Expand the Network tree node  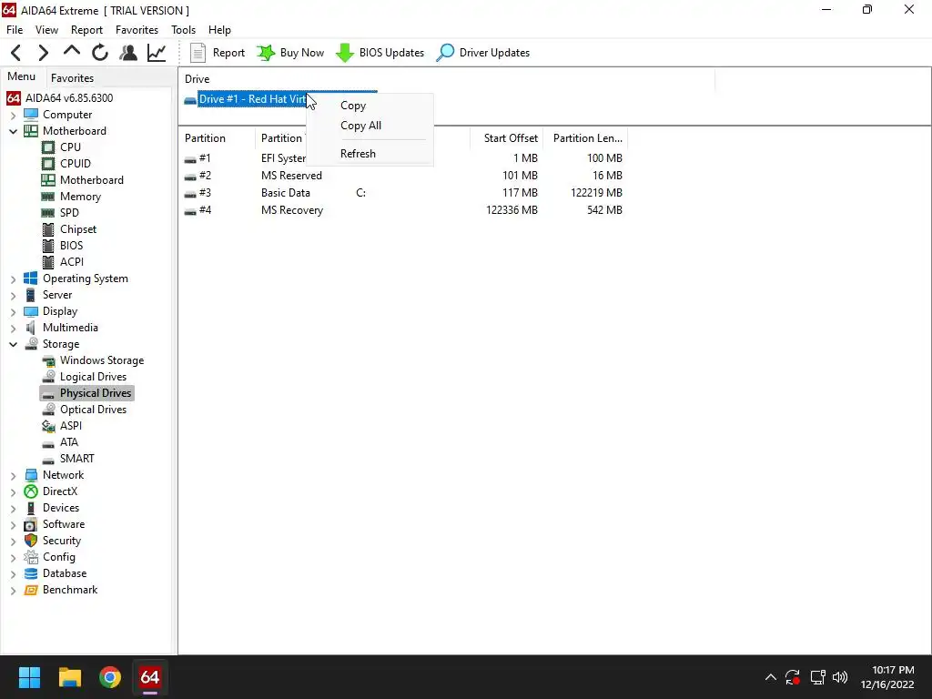pos(13,475)
